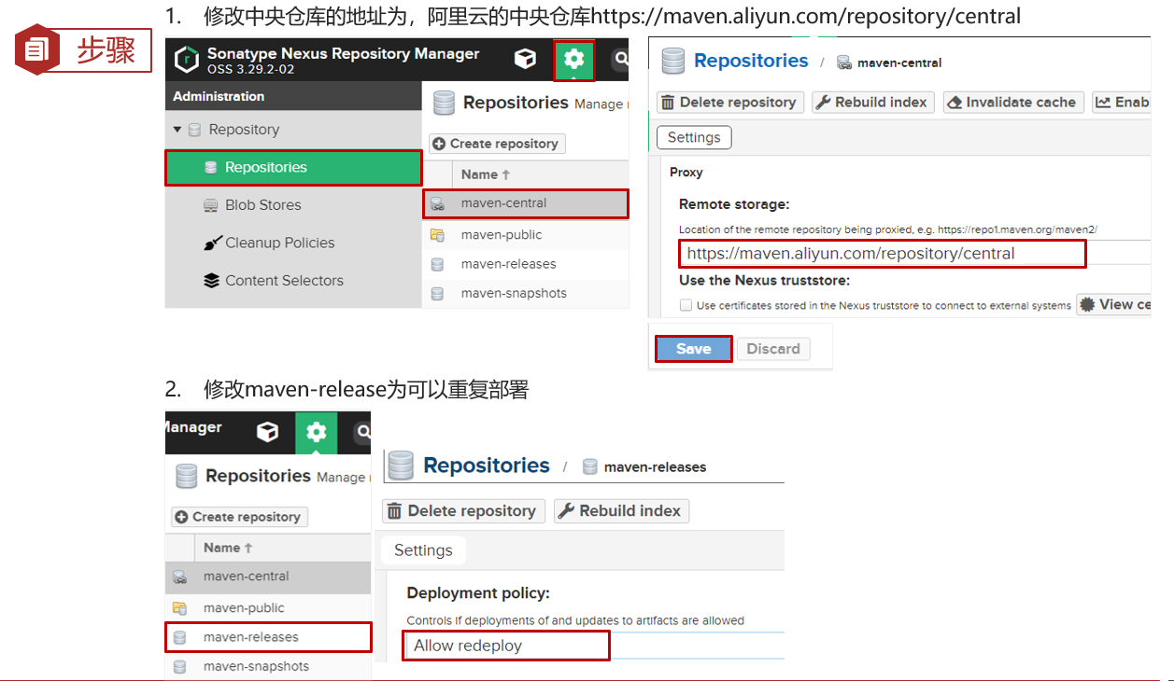The image size is (1174, 681).
Task: Open Administration gear icon in step 1 header
Action: 573,61
